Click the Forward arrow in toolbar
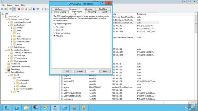 (6, 9)
